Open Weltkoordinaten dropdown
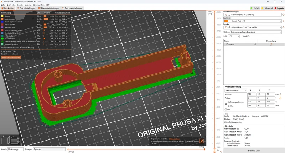The width and height of the screenshot is (285, 153). point(236,90)
